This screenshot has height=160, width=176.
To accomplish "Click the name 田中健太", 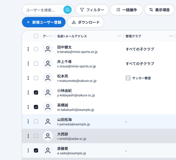I will click(x=64, y=47).
